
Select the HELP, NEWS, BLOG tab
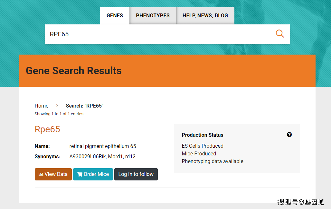[205, 15]
